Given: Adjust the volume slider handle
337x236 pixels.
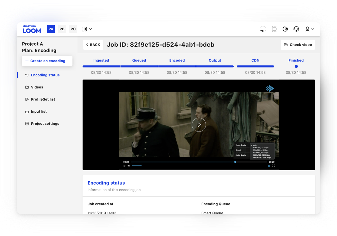Looking at the screenshot, I should click(x=141, y=166).
